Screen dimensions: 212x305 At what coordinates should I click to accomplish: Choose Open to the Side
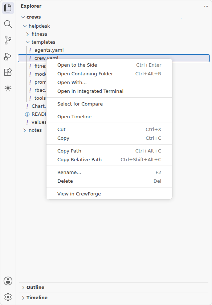point(109,65)
